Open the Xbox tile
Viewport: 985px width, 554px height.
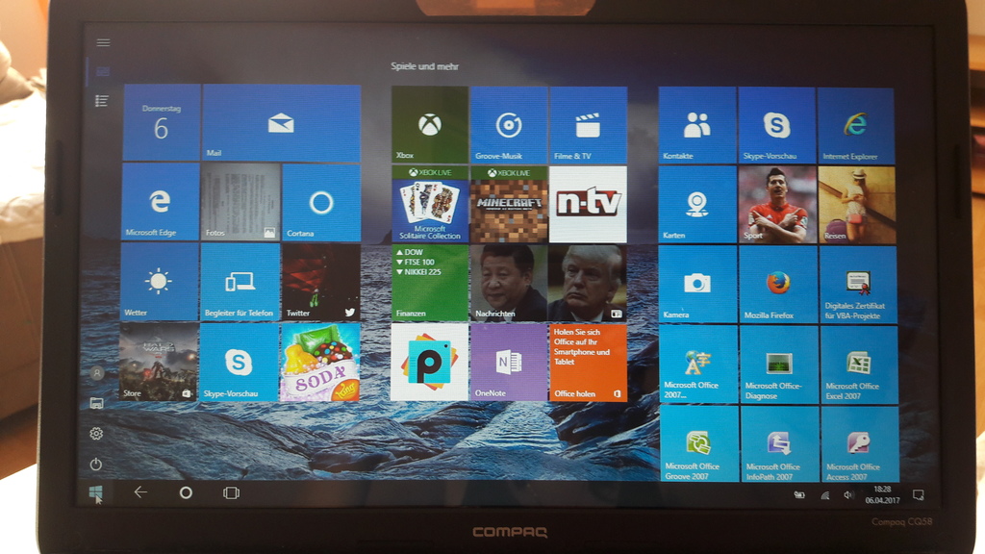point(430,124)
